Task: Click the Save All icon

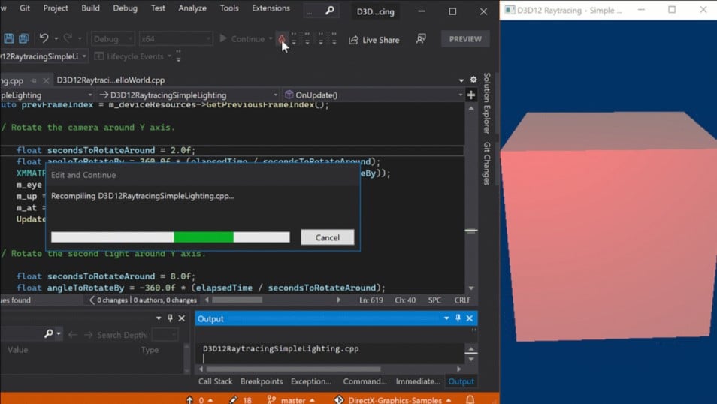Action: pyautogui.click(x=24, y=38)
